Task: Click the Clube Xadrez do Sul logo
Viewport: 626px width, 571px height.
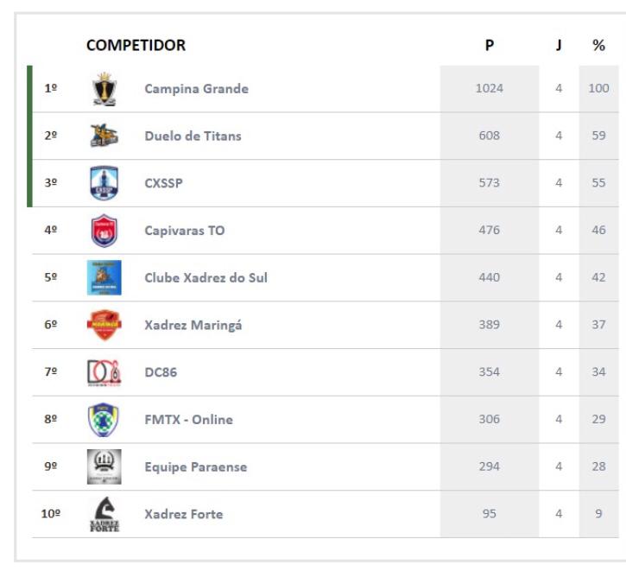Action: (x=104, y=277)
